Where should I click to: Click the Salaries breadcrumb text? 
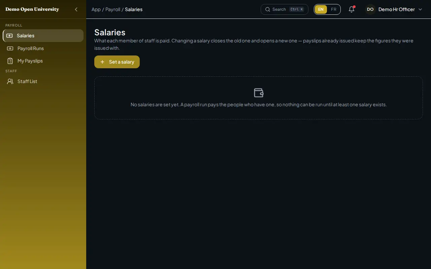pos(134,9)
